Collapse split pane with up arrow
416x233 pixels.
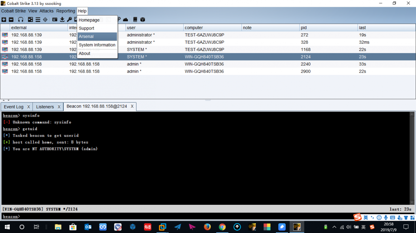pyautogui.click(x=4, y=100)
